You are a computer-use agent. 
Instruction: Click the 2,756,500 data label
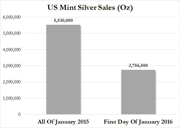point(138,65)
